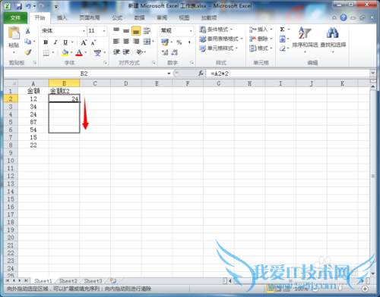The width and height of the screenshot is (380, 297).
Task: Open the font size 11 dropdown
Action: pos(104,31)
